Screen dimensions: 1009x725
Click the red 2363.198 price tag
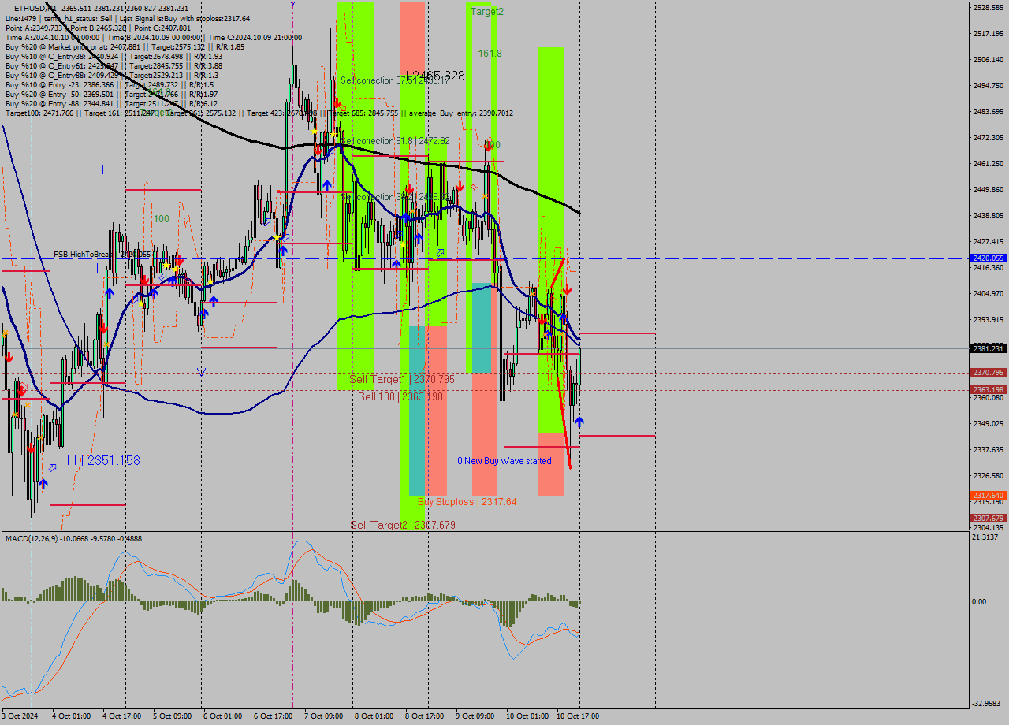989,390
